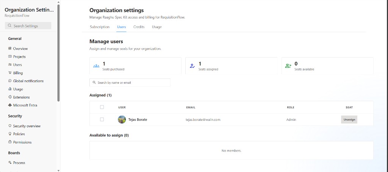
Task: Open Process under Boards
Action: [x=19, y=163]
